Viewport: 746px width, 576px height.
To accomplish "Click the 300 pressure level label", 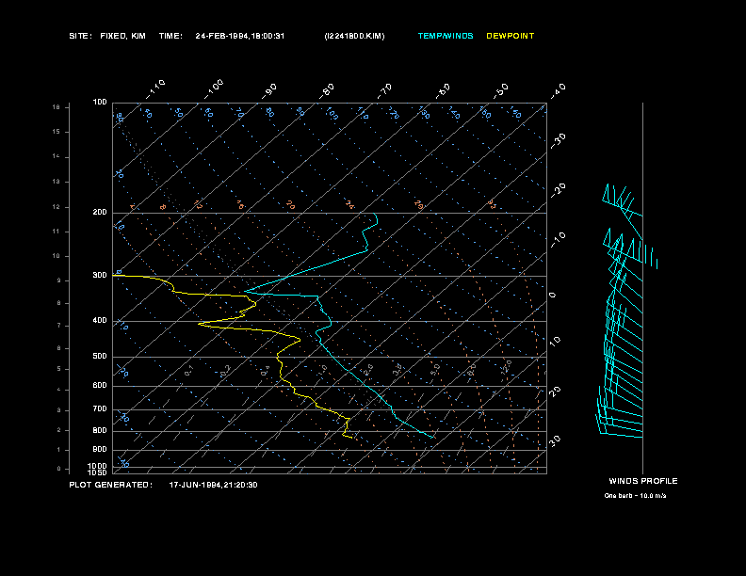I will tap(100, 275).
